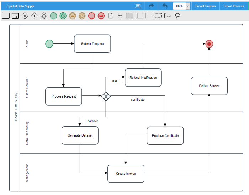Select the Submit Request task

pyautogui.click(x=92, y=44)
